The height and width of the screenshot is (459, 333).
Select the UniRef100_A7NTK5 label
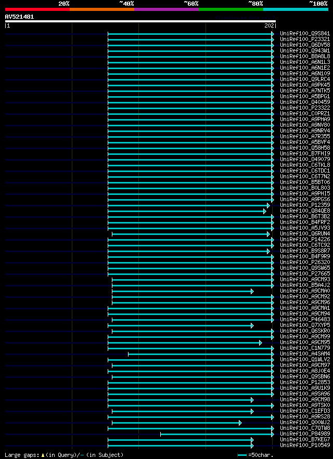pos(305,91)
